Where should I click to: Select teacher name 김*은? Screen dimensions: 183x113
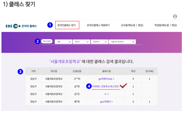pos(77,94)
